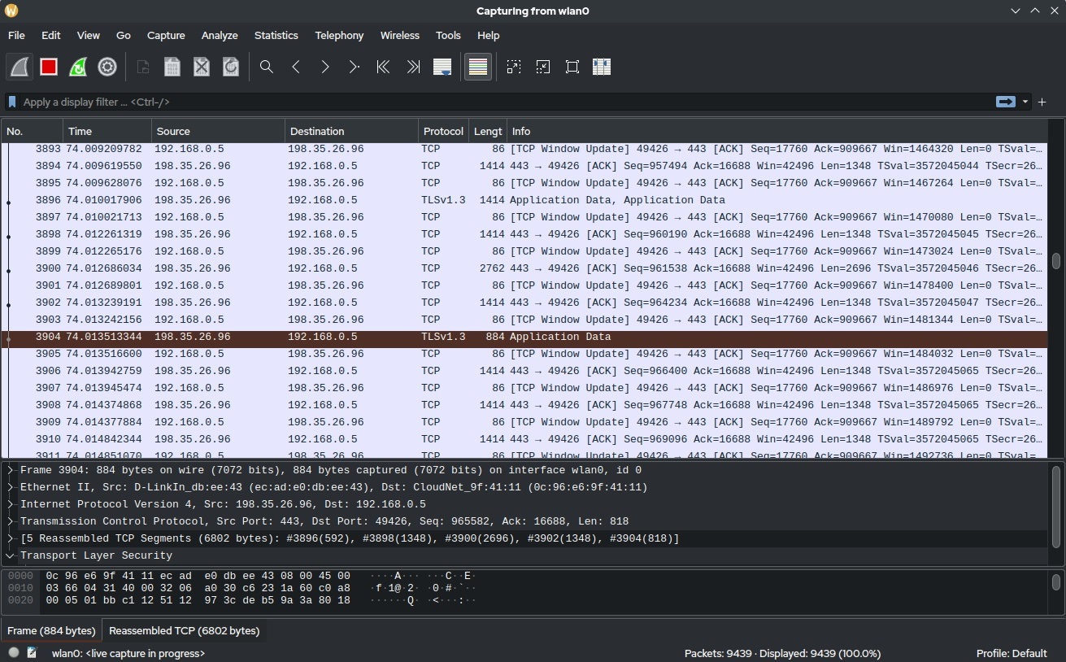Image resolution: width=1066 pixels, height=662 pixels.
Task: Toggle packet list colorization
Action: 478,67
